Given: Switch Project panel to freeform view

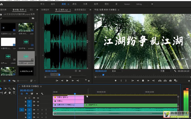Looking at the screenshot, I should [14, 81].
